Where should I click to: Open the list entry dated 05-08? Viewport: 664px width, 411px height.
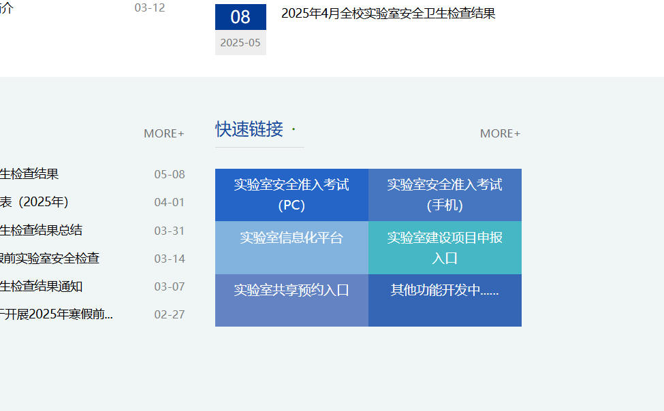pyautogui.click(x=29, y=174)
